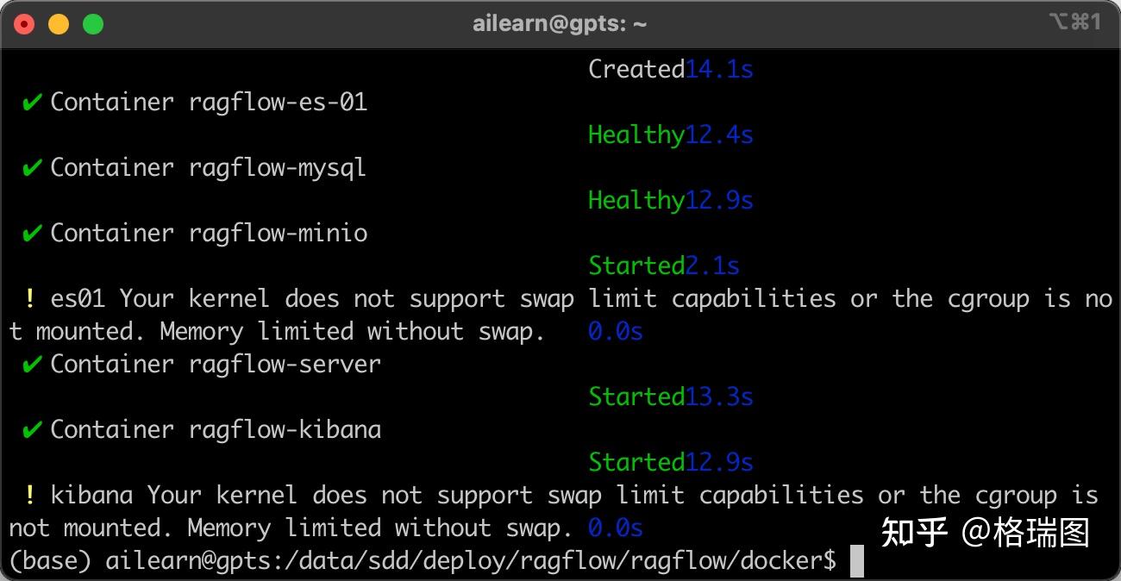Click the ⌥⌘1 window shortcut indicator
The width and height of the screenshot is (1121, 581).
[x=1074, y=23]
